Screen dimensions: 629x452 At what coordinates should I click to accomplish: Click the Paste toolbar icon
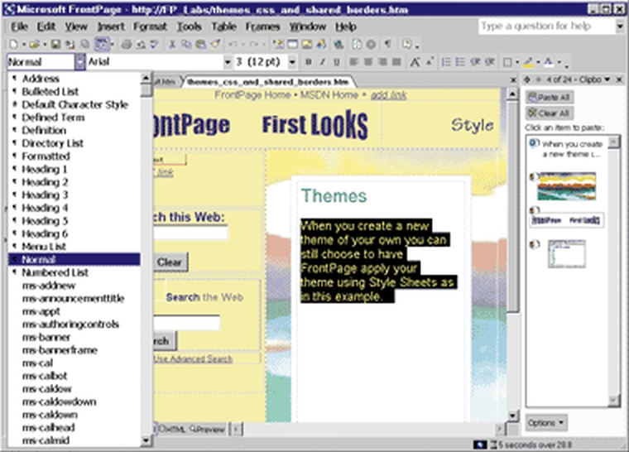pyautogui.click(x=200, y=44)
